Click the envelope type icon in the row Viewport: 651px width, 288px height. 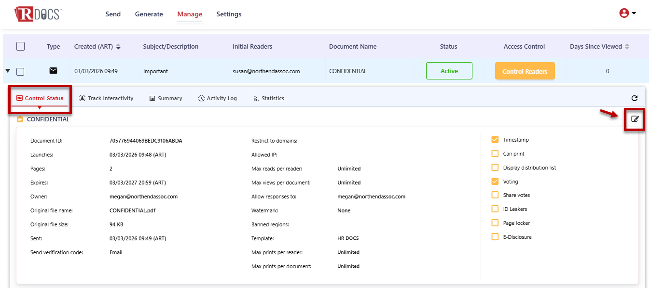[53, 71]
